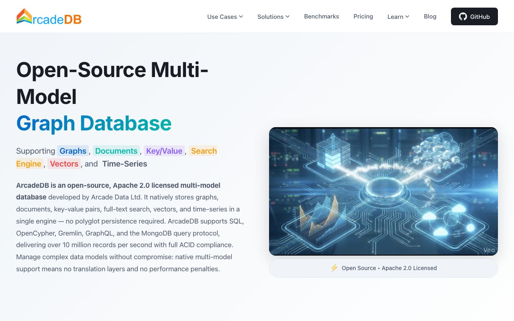This screenshot has height=321, width=514.
Task: Expand the Learn chevron
Action: [407, 16]
